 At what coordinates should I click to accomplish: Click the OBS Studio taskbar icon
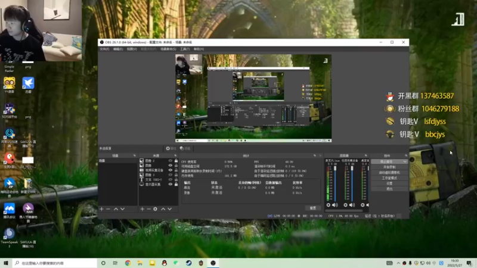click(x=213, y=263)
